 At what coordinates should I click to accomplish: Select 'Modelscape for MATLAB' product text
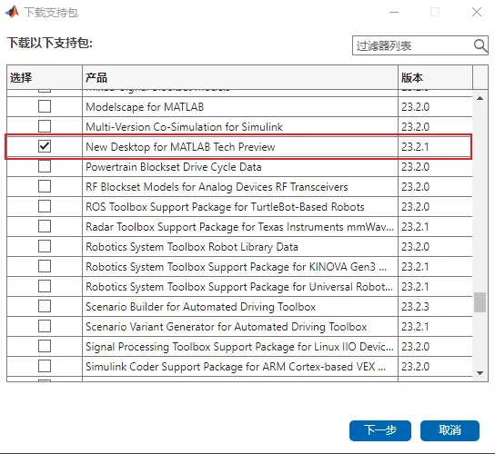pyautogui.click(x=145, y=107)
